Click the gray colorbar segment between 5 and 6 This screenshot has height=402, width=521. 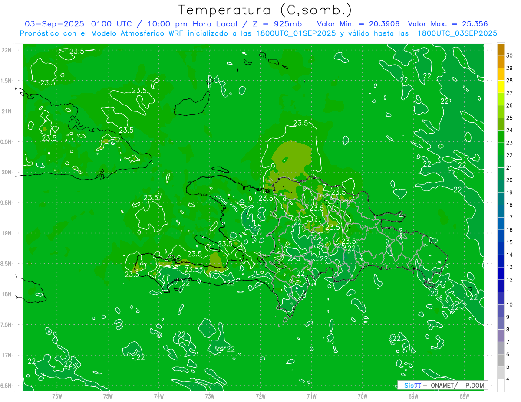tap(501, 361)
